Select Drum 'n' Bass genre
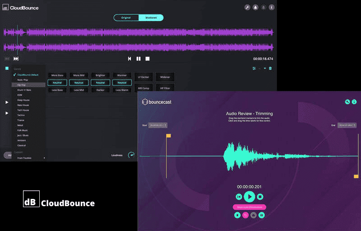 click(29, 90)
